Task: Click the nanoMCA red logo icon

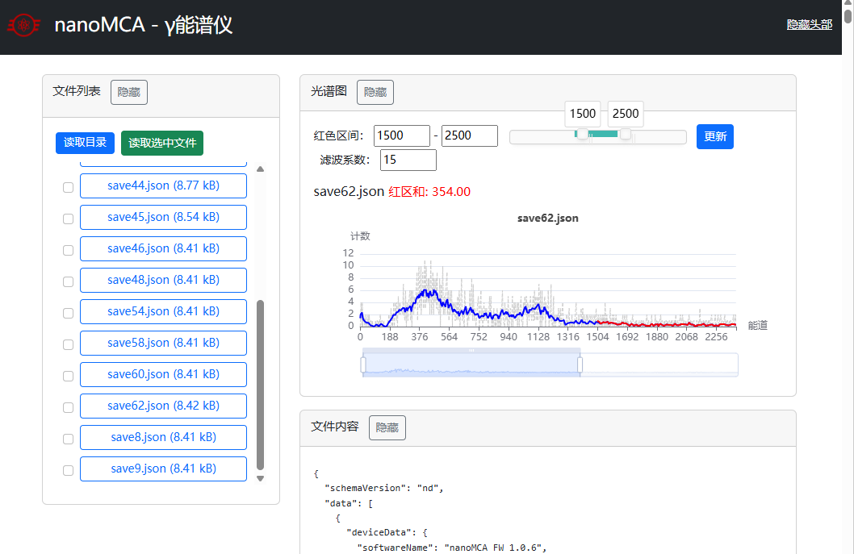Action: [24, 26]
